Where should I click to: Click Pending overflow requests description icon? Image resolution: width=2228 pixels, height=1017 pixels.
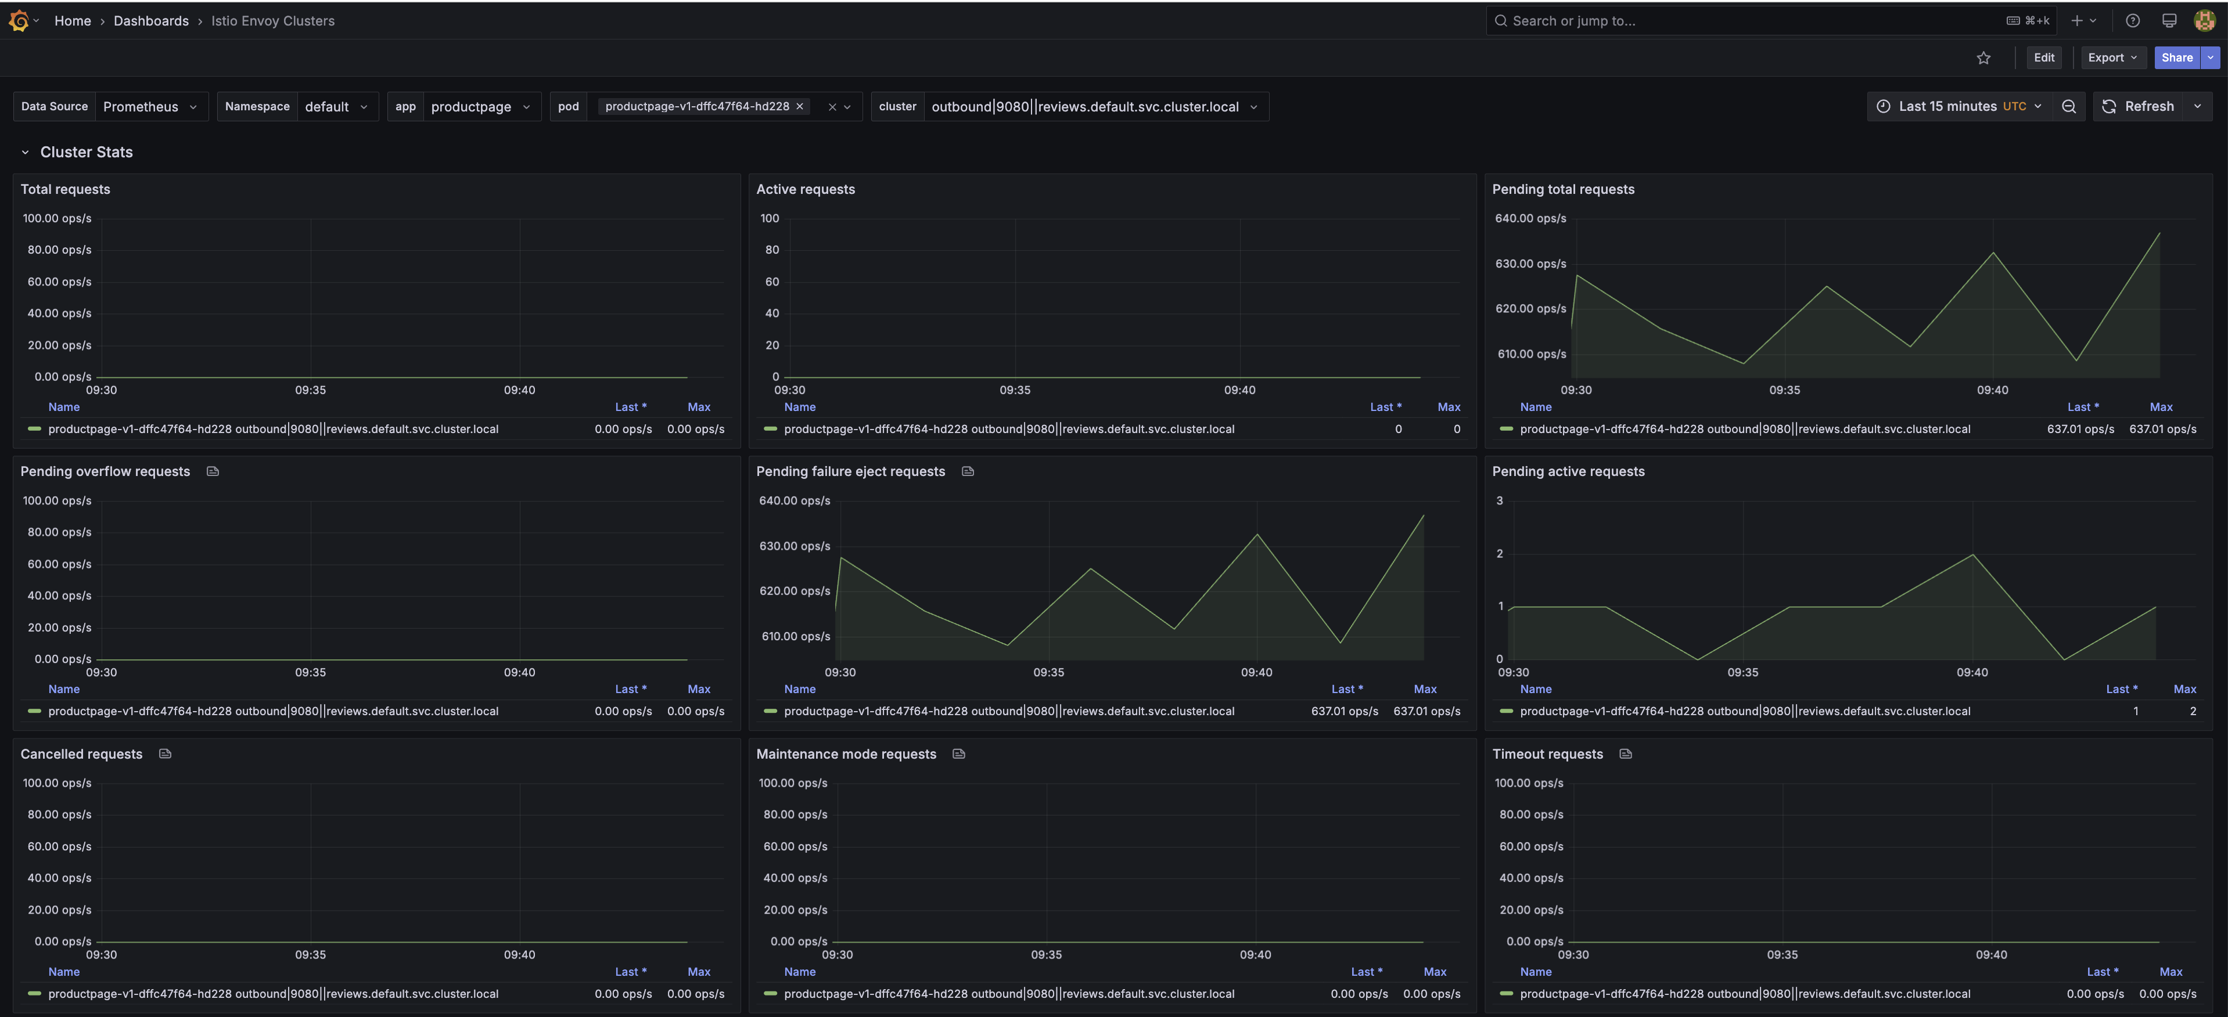[213, 471]
